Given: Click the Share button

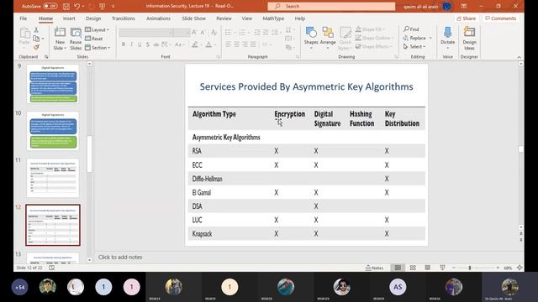Looking at the screenshot, I should 466,18.
